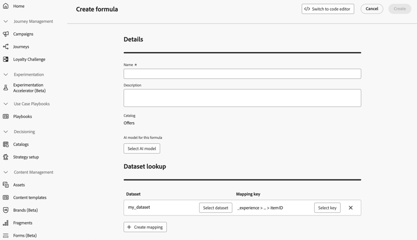Click the Playbooks icon

(6, 117)
